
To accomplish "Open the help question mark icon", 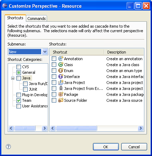I will tap(8, 147).
